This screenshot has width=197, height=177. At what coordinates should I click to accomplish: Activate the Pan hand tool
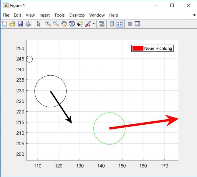[64, 24]
